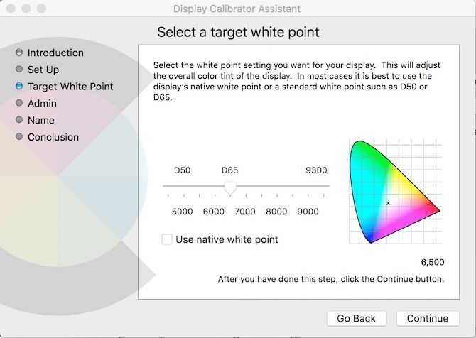Viewport: 476px width, 338px height.
Task: Click the D50 slider label
Action: coord(183,170)
